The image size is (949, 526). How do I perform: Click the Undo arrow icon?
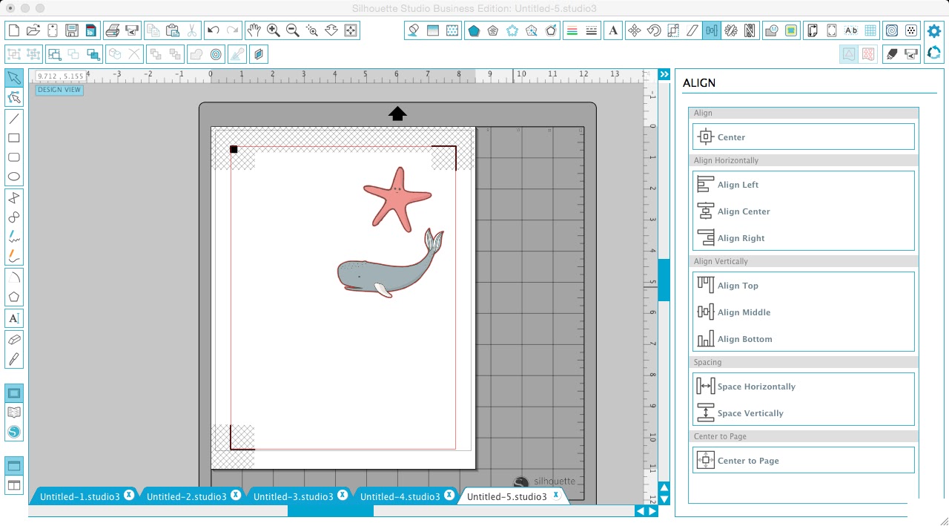click(214, 30)
